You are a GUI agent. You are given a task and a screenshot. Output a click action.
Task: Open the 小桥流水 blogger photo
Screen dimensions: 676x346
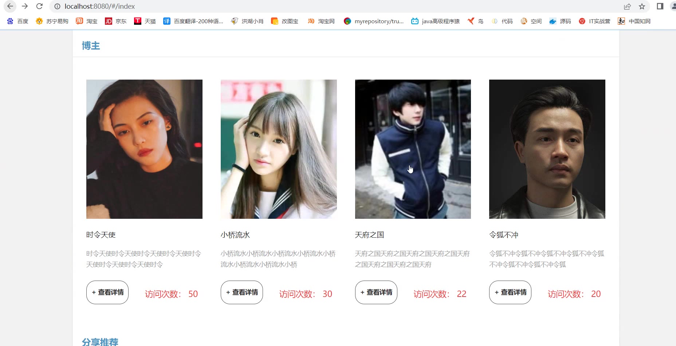point(279,149)
